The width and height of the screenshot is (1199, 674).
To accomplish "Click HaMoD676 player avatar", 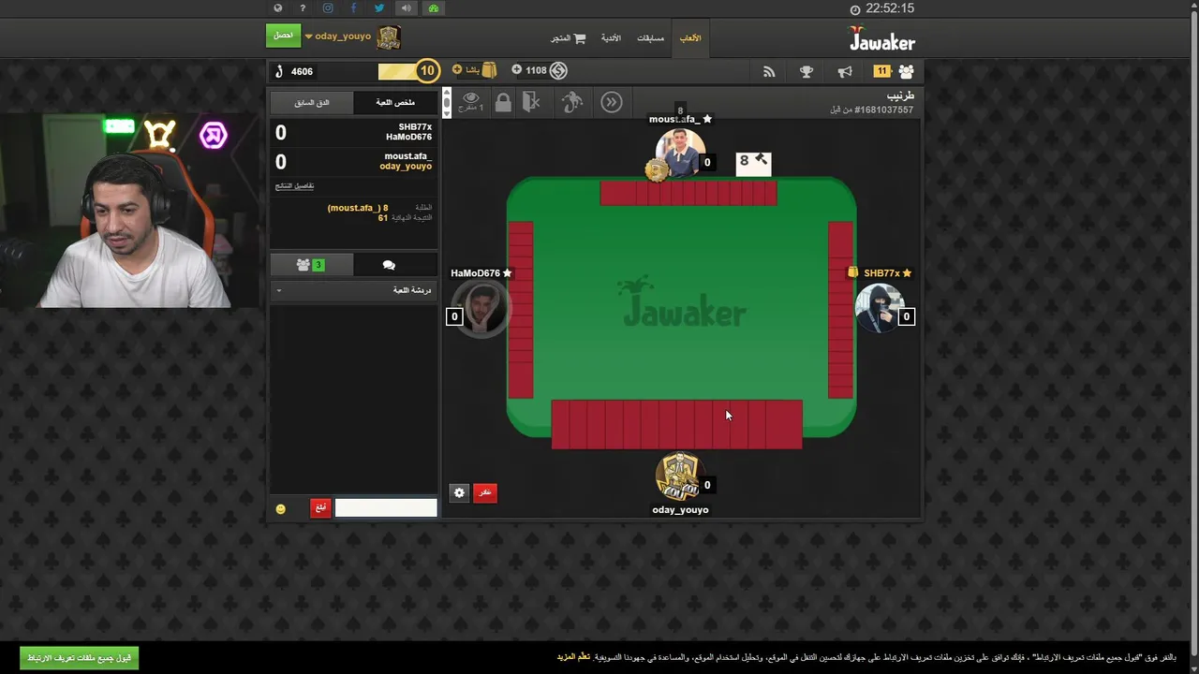I will click(x=482, y=308).
